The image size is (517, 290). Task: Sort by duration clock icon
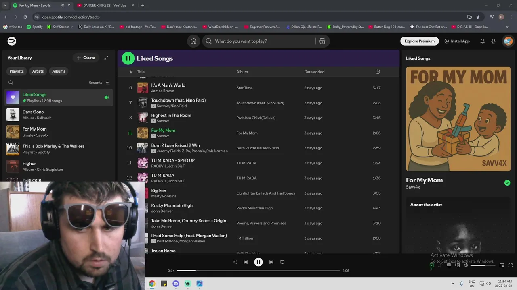378,72
